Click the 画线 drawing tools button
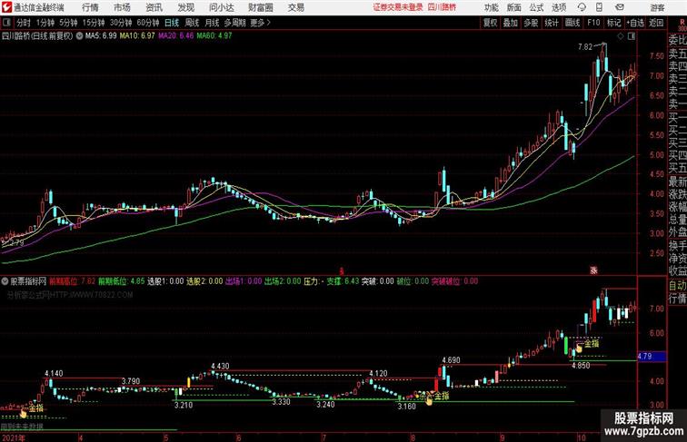687x442 pixels. 572,23
